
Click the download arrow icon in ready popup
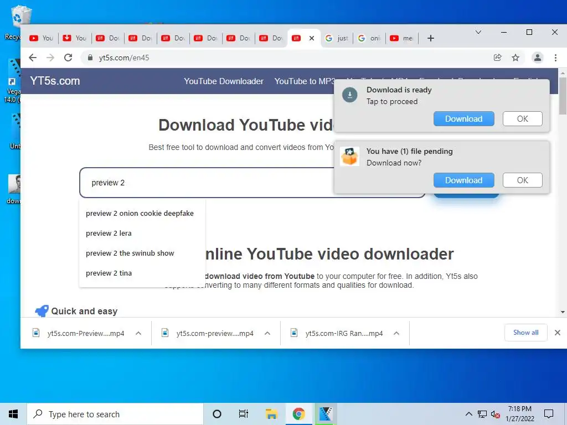pyautogui.click(x=350, y=95)
